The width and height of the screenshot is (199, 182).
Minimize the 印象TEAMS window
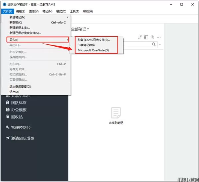click(171, 4)
